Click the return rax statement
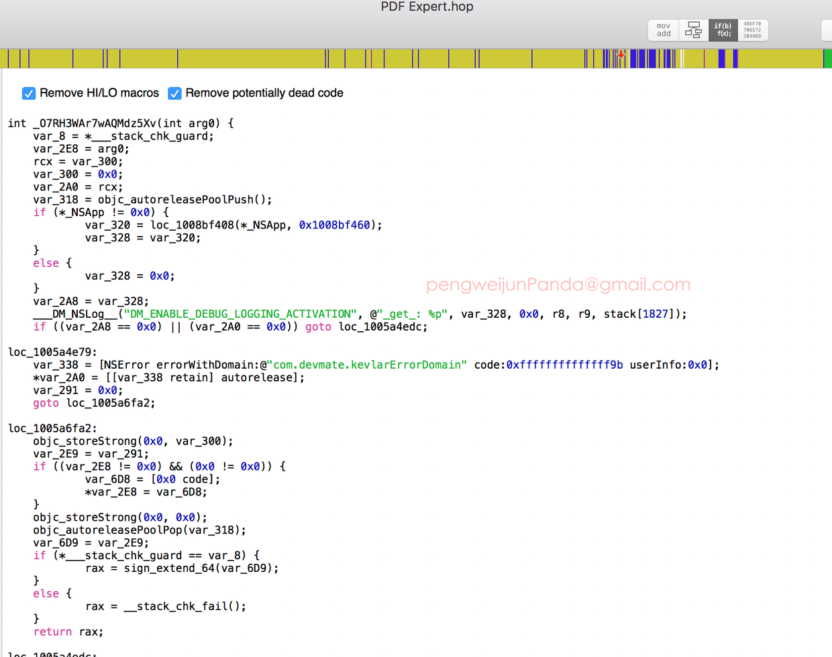 (x=68, y=632)
